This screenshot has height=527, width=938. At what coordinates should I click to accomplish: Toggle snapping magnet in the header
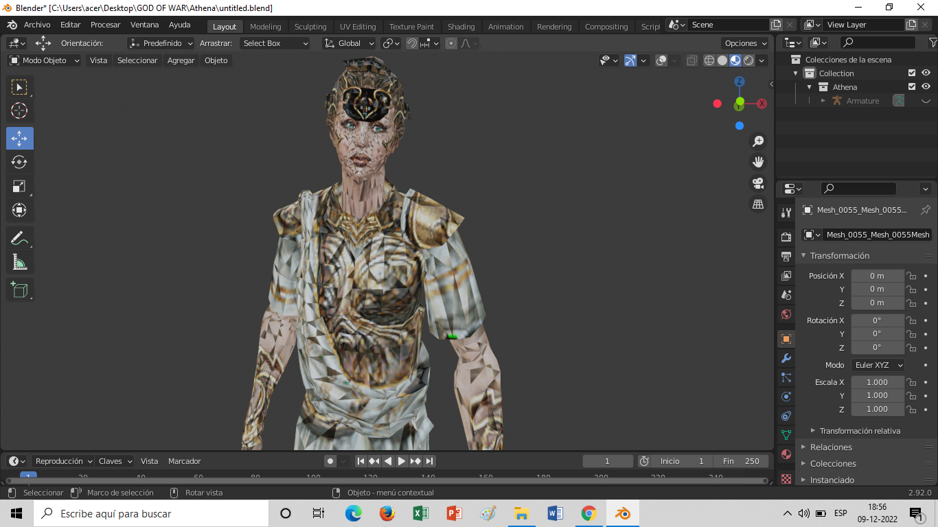tap(412, 43)
